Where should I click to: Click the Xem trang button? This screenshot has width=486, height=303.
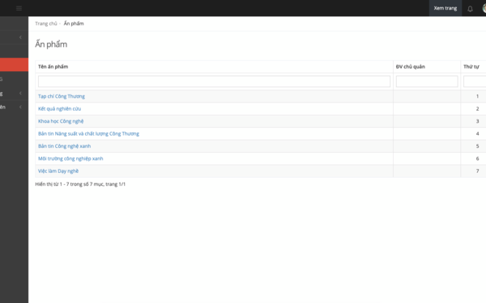coord(445,8)
